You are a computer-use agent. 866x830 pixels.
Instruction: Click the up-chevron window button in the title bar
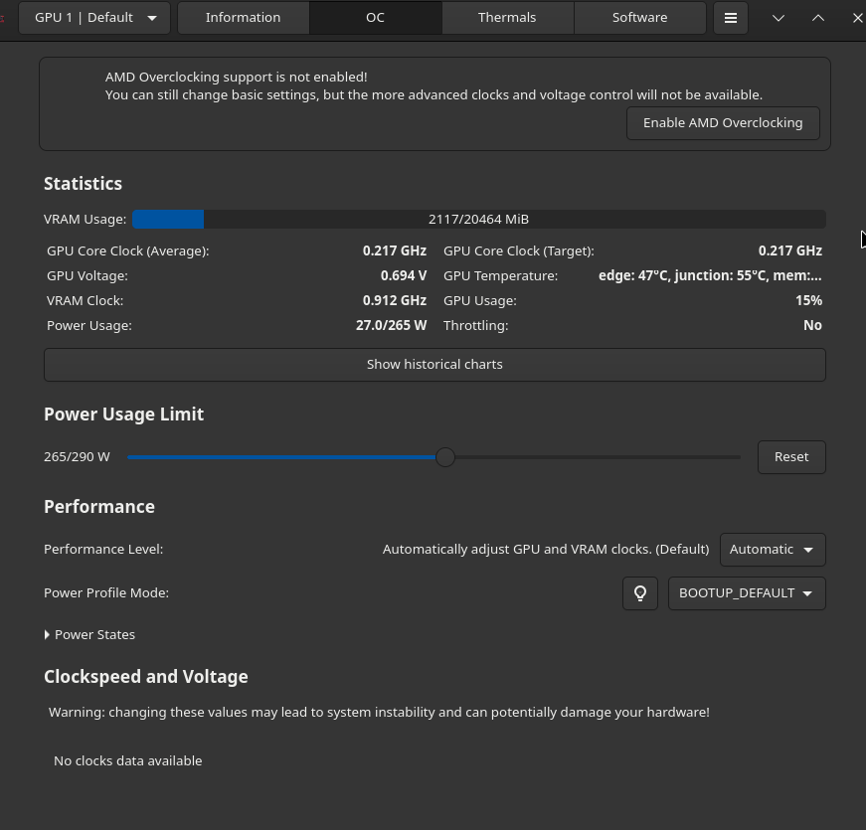point(818,18)
